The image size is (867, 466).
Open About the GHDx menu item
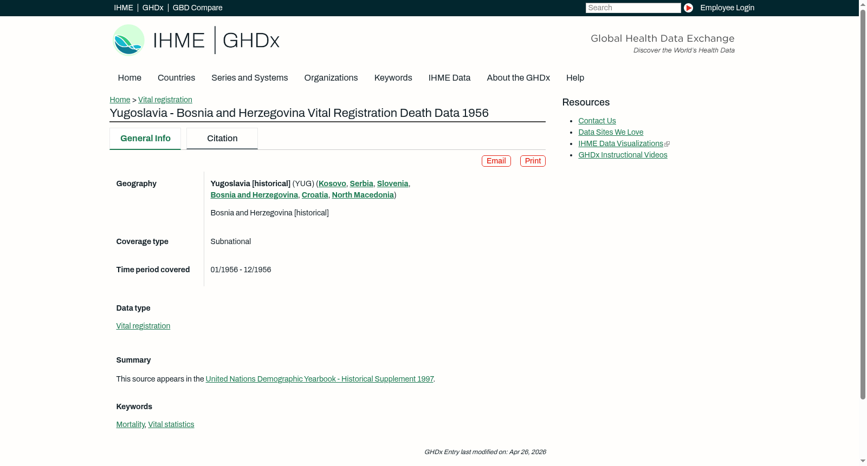coord(518,78)
